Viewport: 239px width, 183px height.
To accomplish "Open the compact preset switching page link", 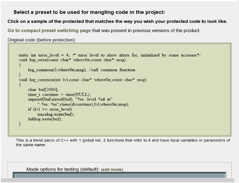I will point(49,31).
